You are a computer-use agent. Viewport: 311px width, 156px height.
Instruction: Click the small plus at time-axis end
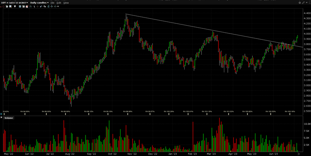[x=299, y=154]
